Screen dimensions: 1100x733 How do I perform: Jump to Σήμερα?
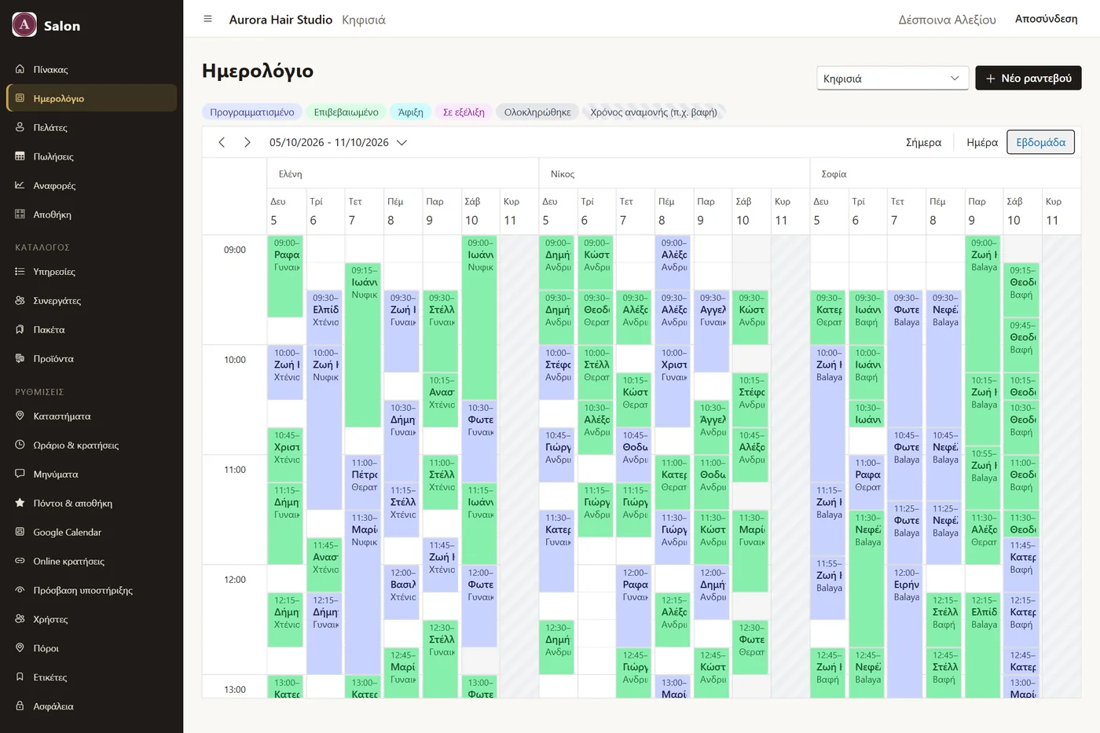tap(923, 142)
